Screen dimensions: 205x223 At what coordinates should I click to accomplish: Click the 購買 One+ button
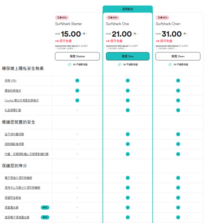[x=178, y=56]
